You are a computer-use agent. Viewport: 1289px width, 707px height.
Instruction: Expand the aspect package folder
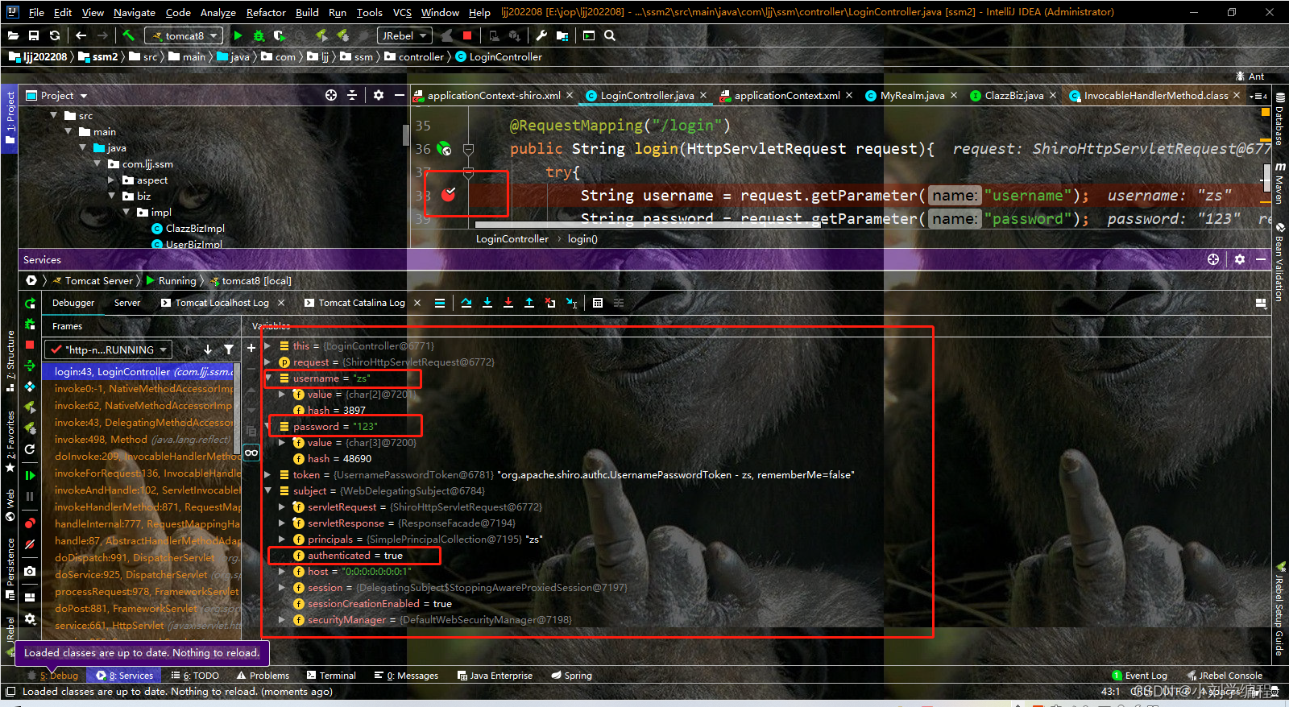(x=112, y=180)
